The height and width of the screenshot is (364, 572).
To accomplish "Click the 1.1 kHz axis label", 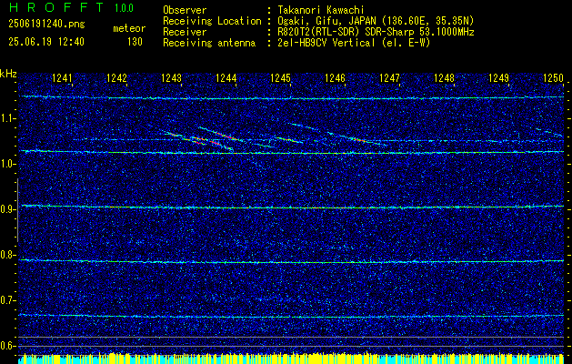I will coord(7,118).
